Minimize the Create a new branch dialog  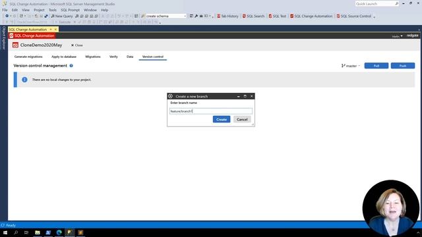239,96
